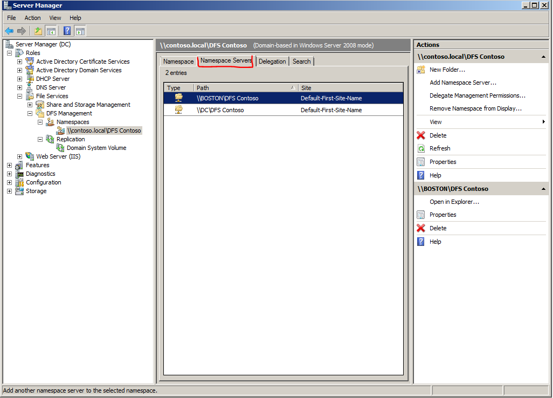Open the Action menu

click(32, 18)
